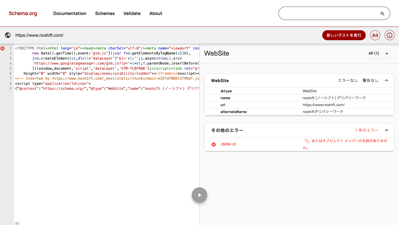Click the 1 件のエラー error count label
Image resolution: width=399 pixels, height=225 pixels.
pos(366,130)
